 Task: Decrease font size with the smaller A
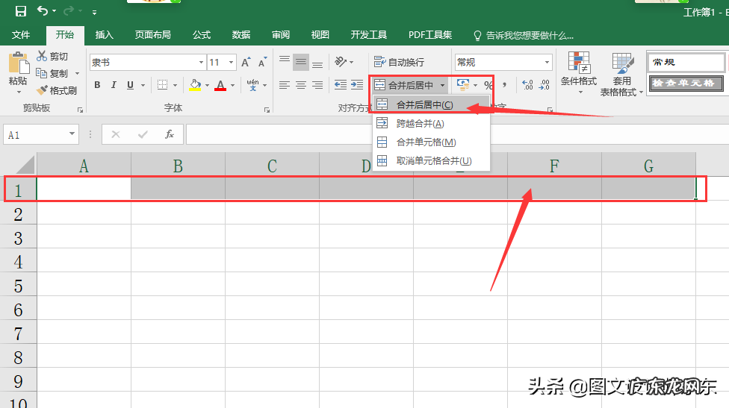coord(263,62)
